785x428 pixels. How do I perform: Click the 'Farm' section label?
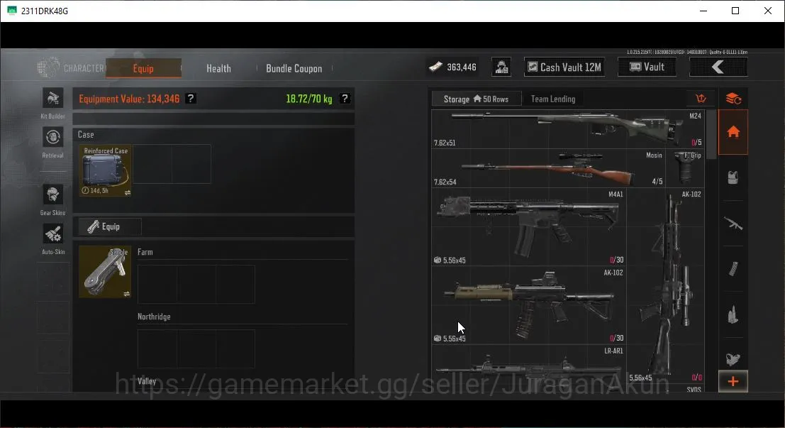click(x=145, y=252)
